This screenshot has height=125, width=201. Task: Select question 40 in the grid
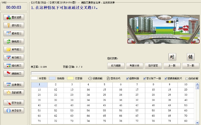[186, 100]
